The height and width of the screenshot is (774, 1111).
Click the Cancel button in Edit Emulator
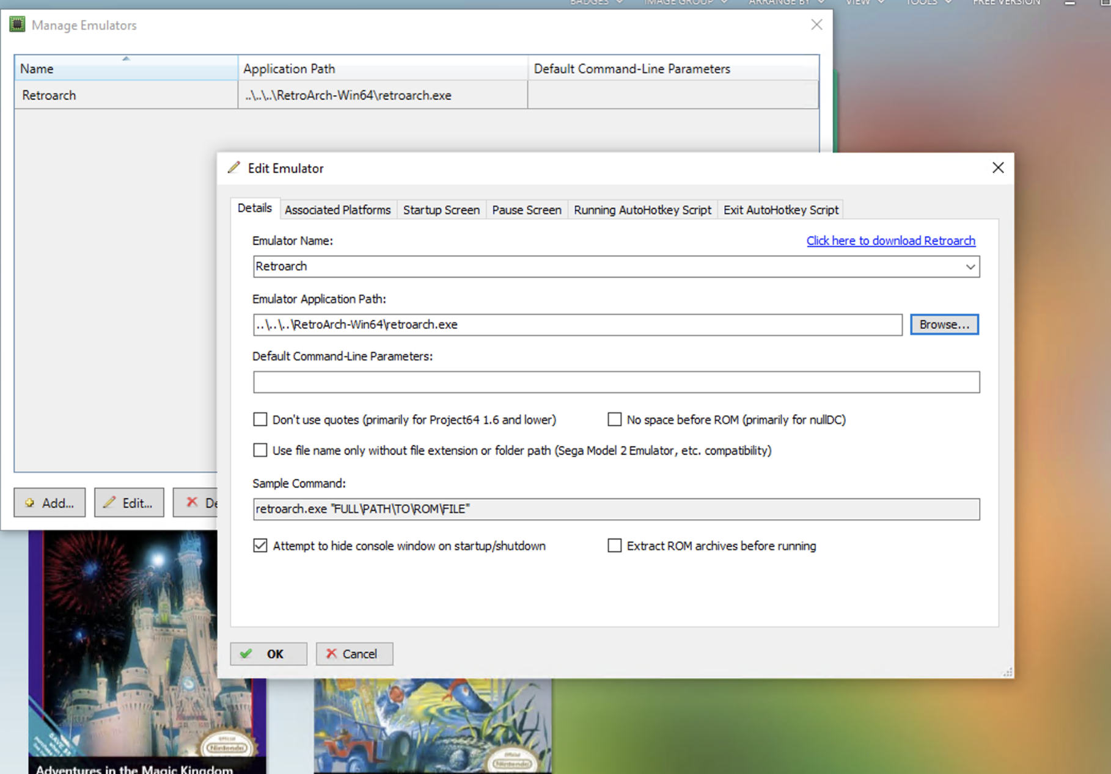[x=354, y=654]
